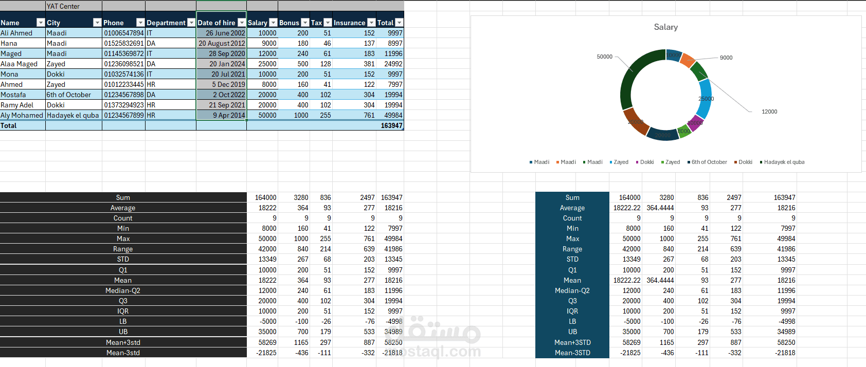The height and width of the screenshot is (367, 866).
Task: Select the '6th of October' legend entry
Action: point(707,162)
